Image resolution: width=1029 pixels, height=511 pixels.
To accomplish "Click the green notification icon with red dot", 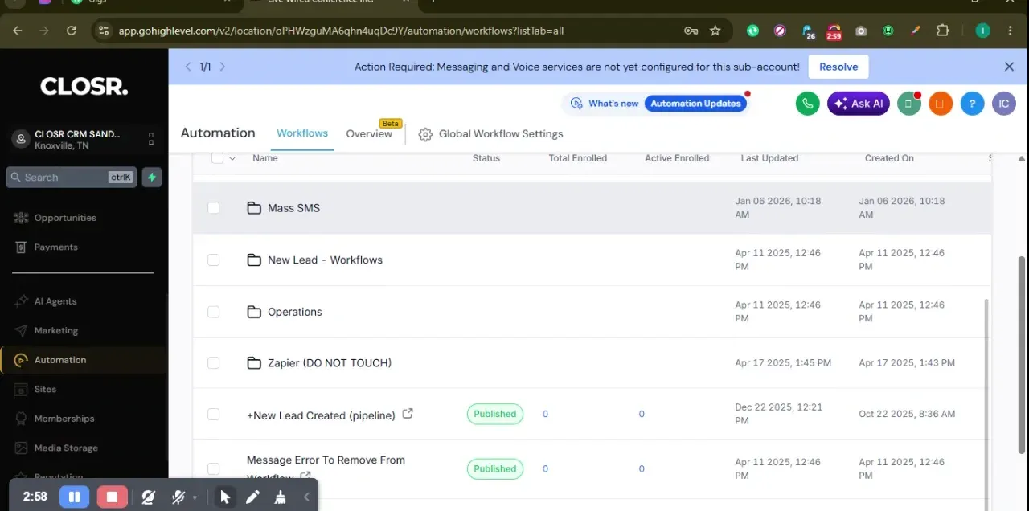I will (x=908, y=104).
